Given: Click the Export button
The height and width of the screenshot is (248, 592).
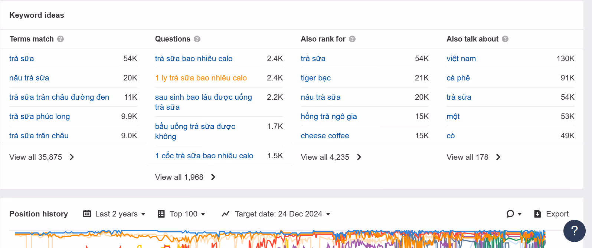Looking at the screenshot, I should click(551, 214).
